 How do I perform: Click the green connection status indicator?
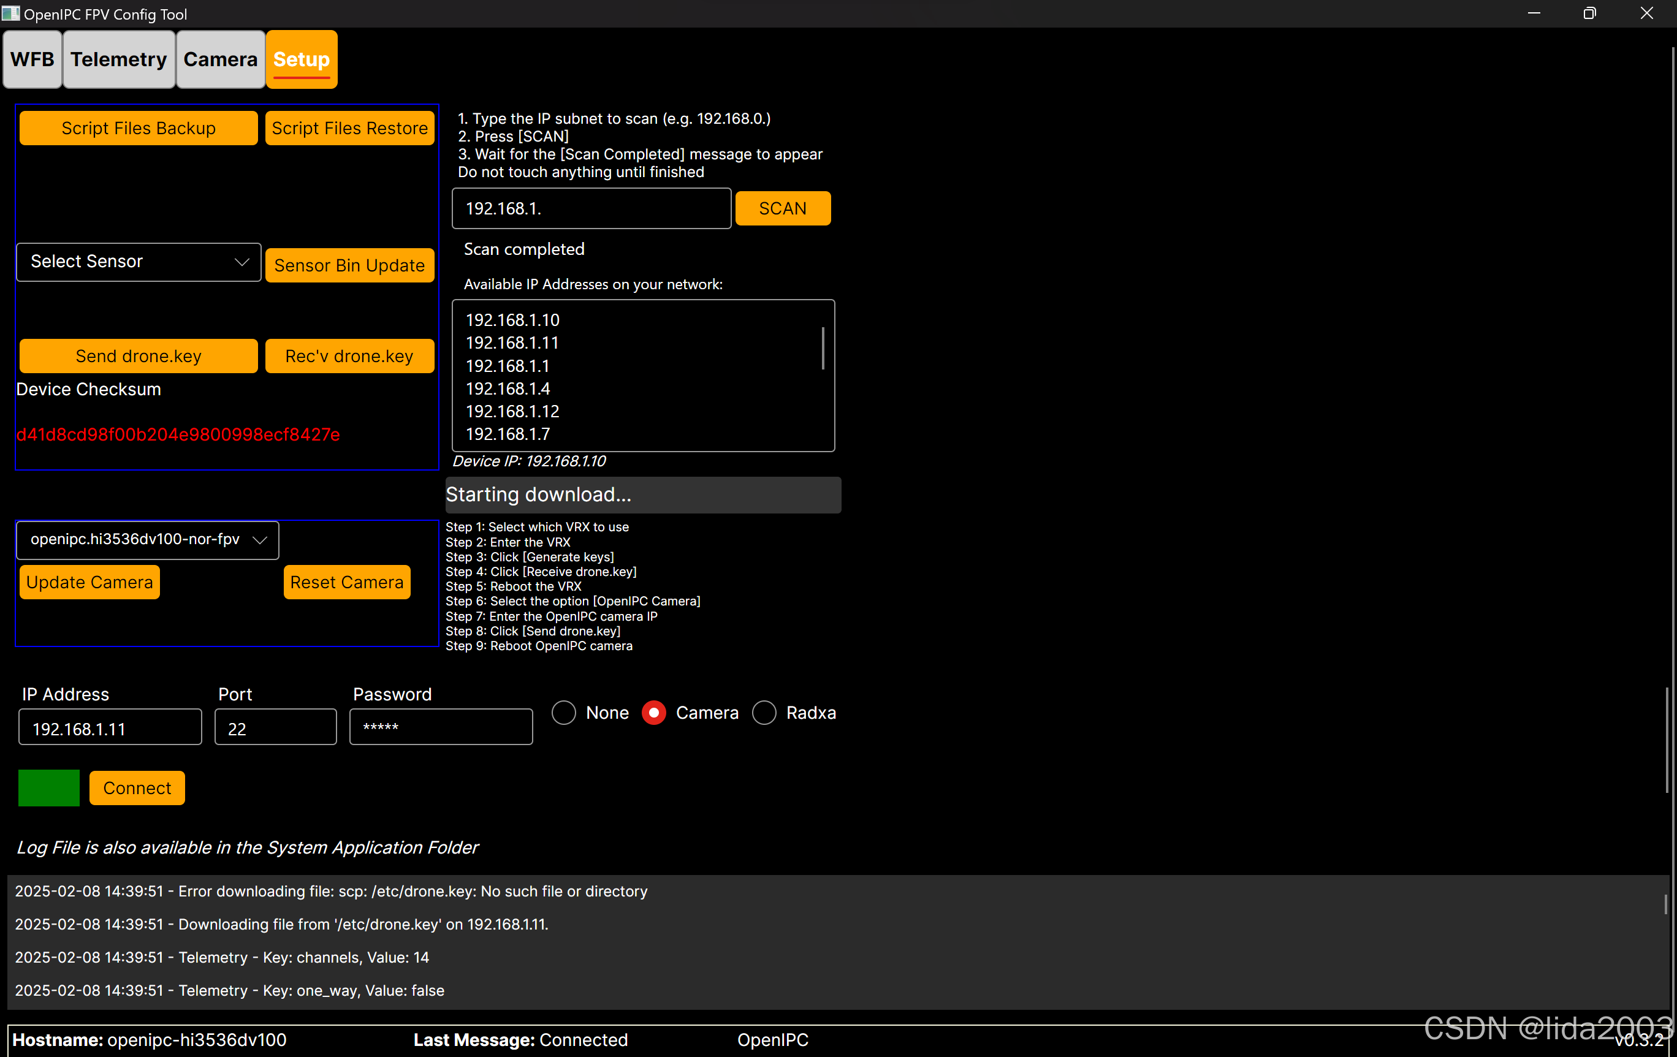click(x=49, y=787)
